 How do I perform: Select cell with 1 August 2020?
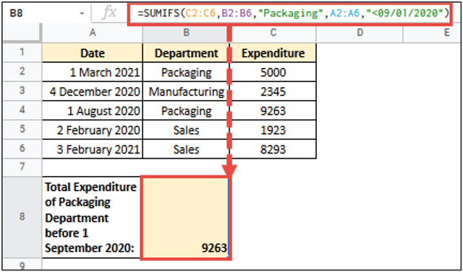coord(93,111)
